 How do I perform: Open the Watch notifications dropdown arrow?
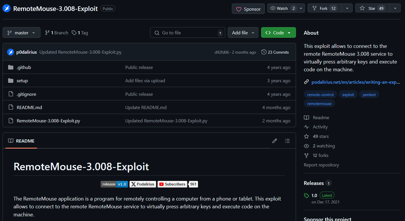click(301, 8)
